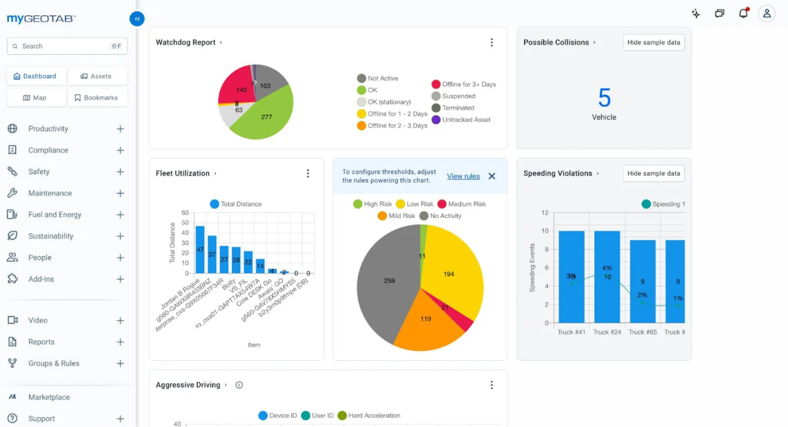Expand Support with its plus button
The image size is (788, 427).
coord(120,419)
